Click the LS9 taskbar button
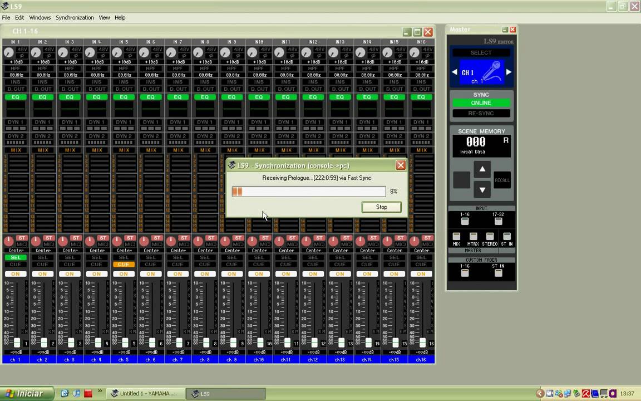Screen dimensions: 641x401 tap(226, 394)
